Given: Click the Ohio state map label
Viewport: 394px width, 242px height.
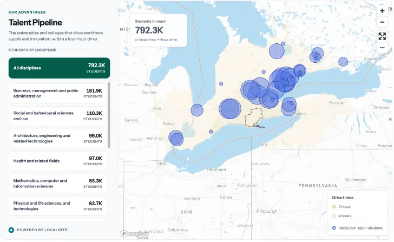Looking at the screenshot, I should (186, 212).
